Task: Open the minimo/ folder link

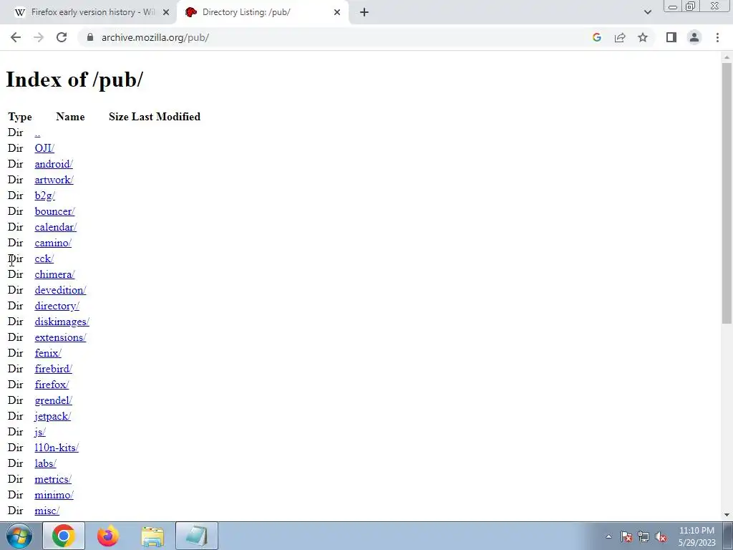Action: (x=54, y=495)
